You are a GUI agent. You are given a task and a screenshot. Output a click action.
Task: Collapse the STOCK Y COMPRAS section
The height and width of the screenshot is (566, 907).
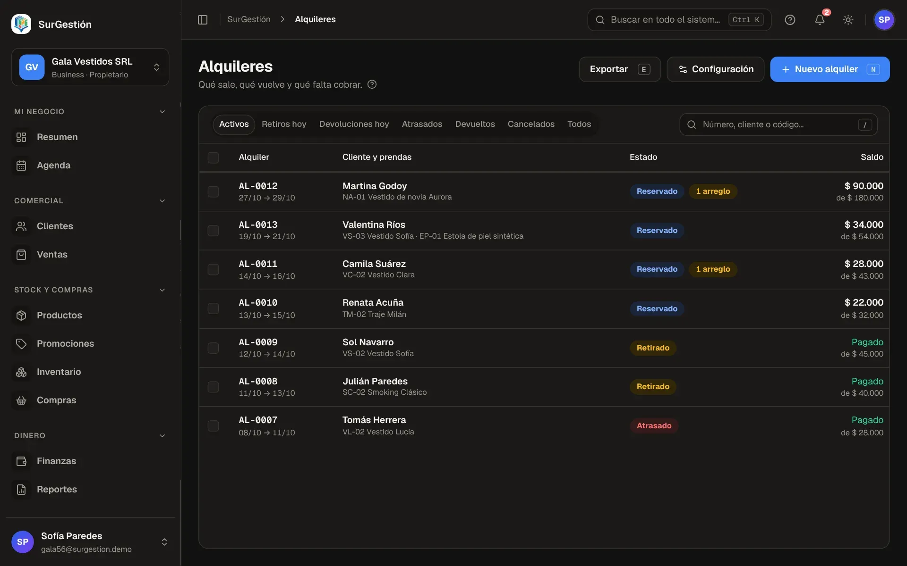pos(90,290)
